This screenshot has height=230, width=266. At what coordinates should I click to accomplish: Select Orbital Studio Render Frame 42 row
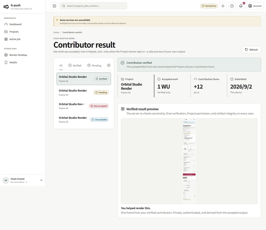84,79
